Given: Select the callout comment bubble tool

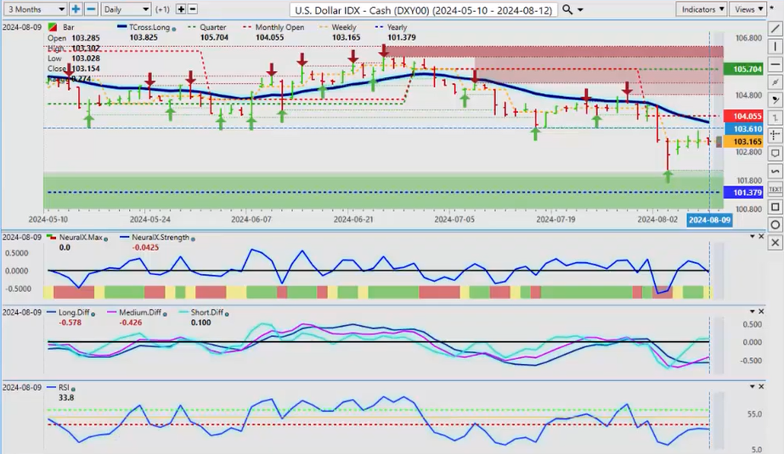Looking at the screenshot, I should [x=775, y=154].
